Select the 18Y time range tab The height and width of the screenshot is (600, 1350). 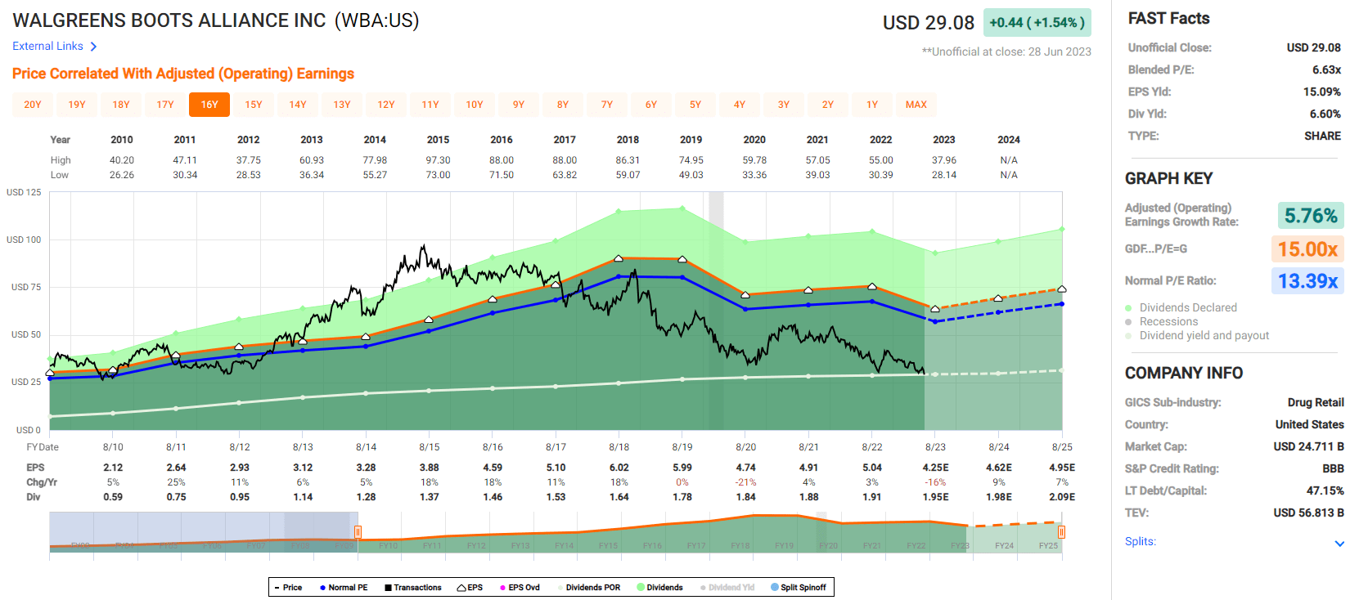pyautogui.click(x=121, y=105)
